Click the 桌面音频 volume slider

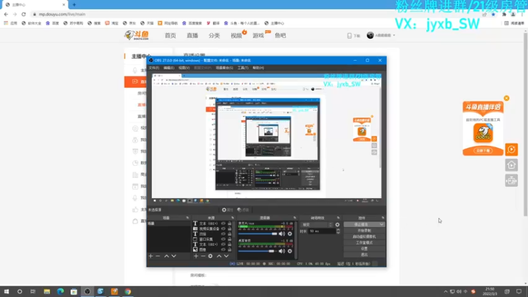tap(257, 251)
